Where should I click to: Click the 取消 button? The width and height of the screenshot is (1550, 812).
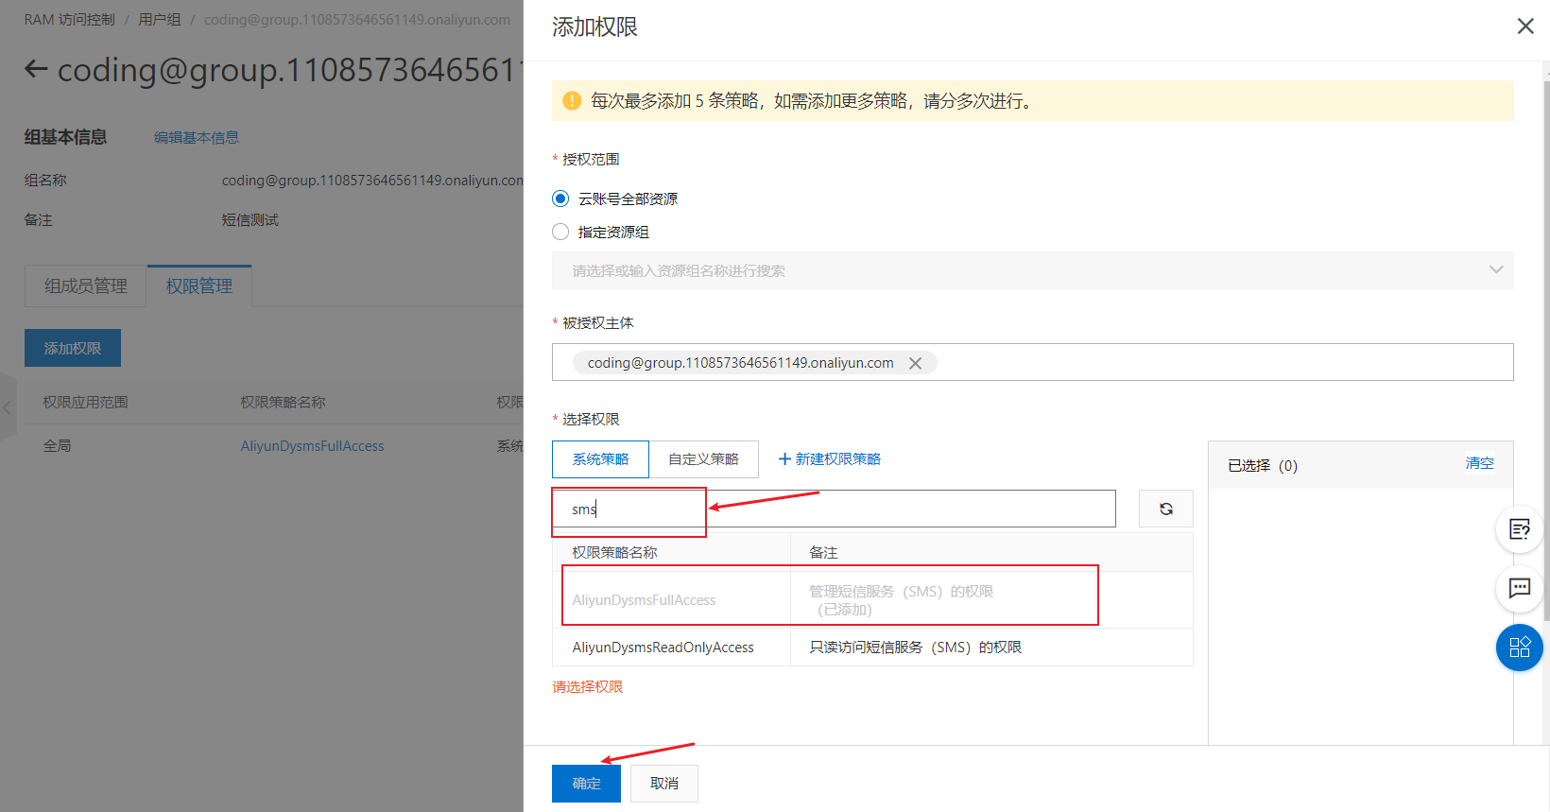(664, 784)
